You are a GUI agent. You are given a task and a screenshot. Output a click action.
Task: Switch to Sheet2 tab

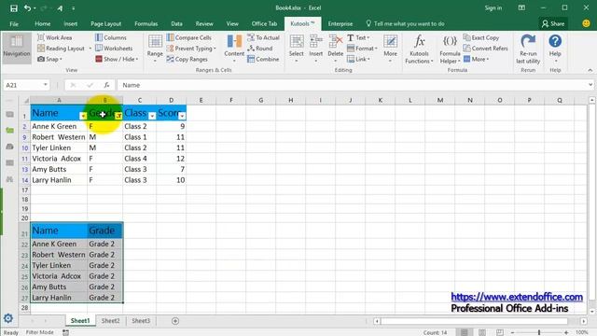coord(110,321)
